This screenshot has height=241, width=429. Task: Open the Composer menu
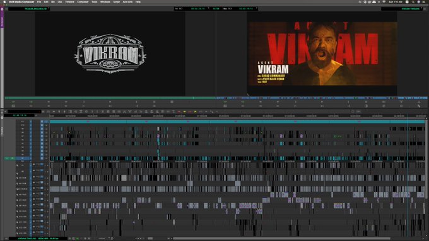click(83, 2)
